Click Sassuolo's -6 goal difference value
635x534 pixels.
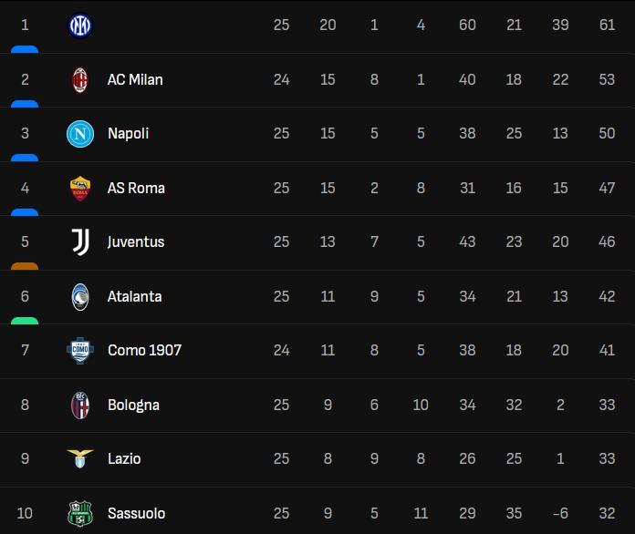click(x=560, y=513)
